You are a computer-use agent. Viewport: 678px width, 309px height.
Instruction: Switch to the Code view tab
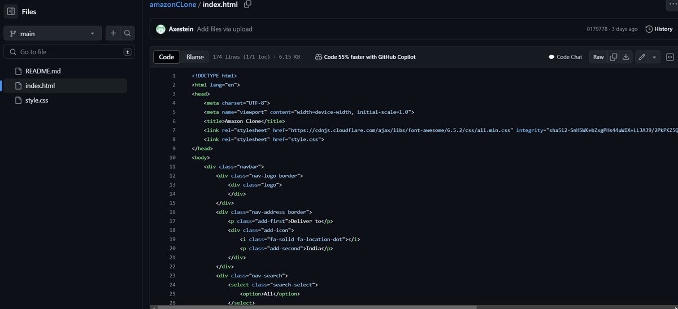pos(167,57)
